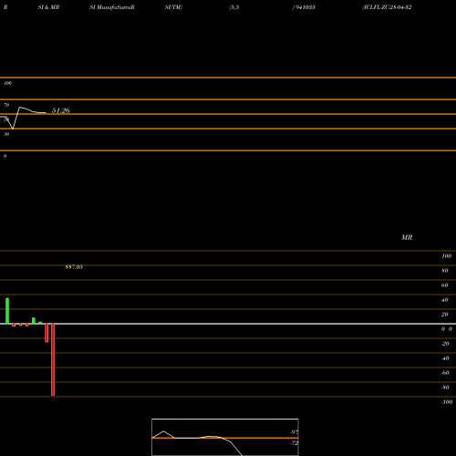The width and height of the screenshot is (456, 456).
Task: Click the tallest green histogram bar
Action: (x=7, y=311)
